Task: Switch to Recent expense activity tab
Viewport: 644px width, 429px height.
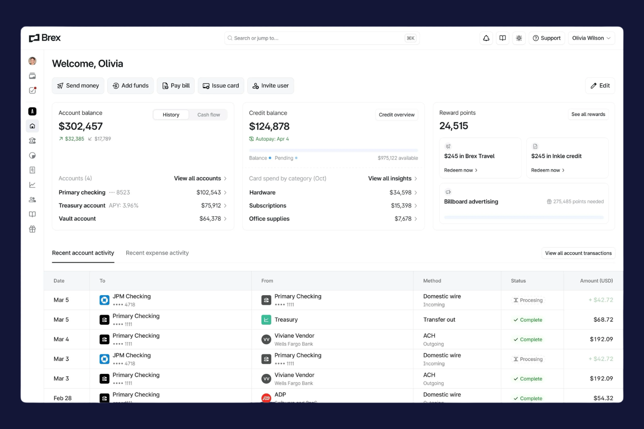Action: point(157,253)
